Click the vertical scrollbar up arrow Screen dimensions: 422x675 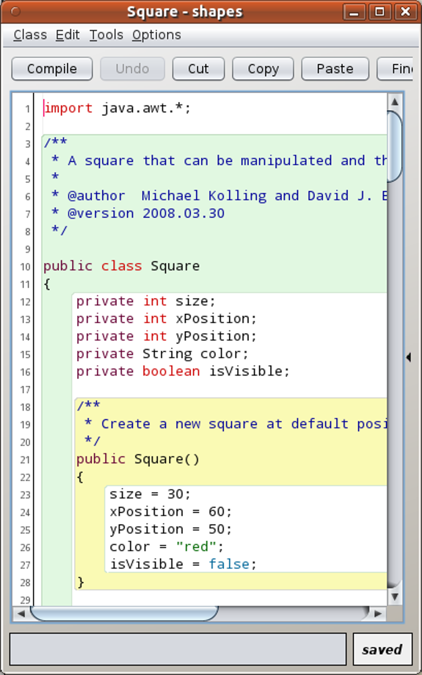coord(395,101)
